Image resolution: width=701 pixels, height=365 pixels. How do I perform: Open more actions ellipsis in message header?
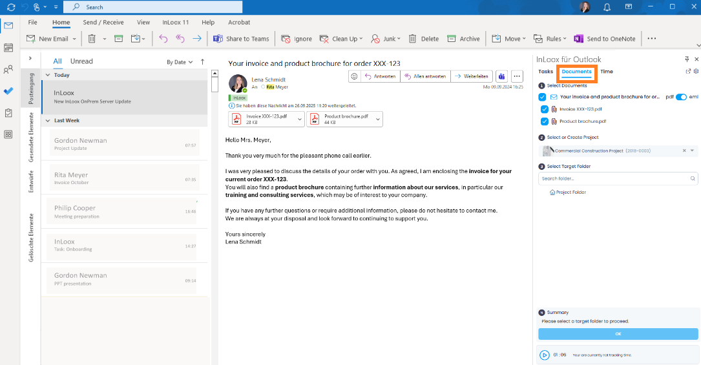pyautogui.click(x=517, y=76)
